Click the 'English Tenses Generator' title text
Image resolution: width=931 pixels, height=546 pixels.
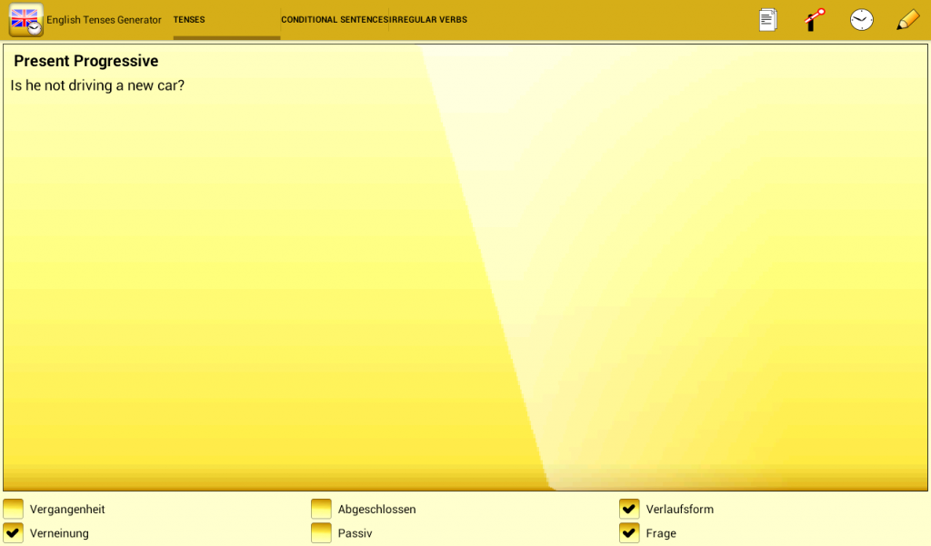(x=104, y=20)
